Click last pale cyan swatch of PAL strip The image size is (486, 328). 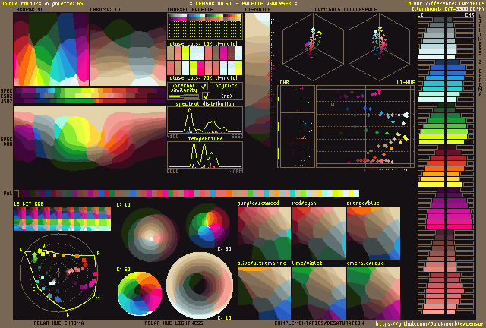click(356, 194)
